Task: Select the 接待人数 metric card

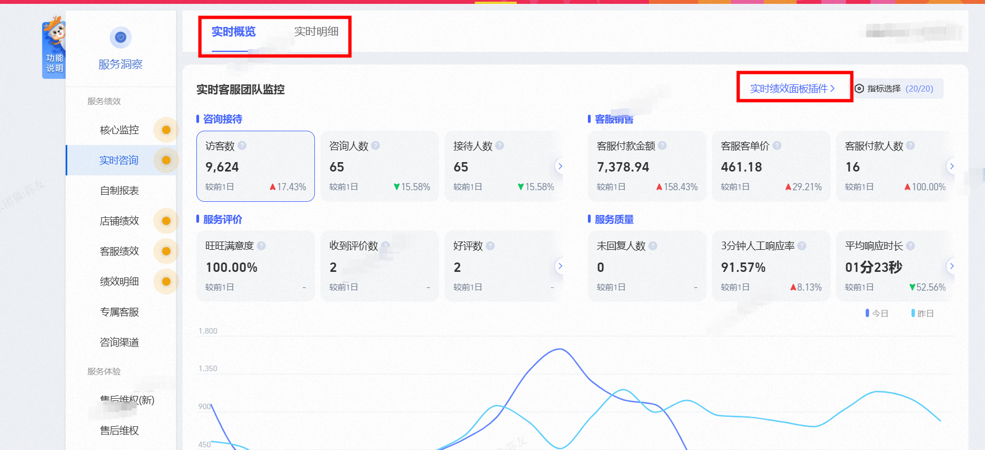Action: coord(504,166)
